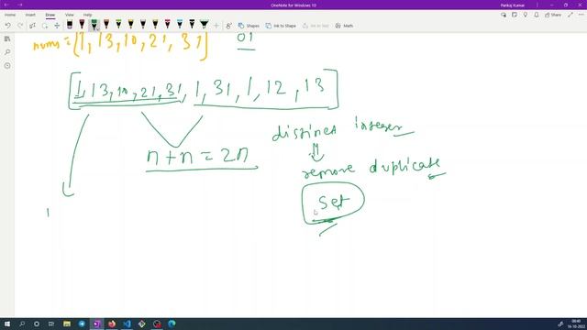Choose the lime green pen
Viewport: 587px width, 330px height.
coord(118,25)
